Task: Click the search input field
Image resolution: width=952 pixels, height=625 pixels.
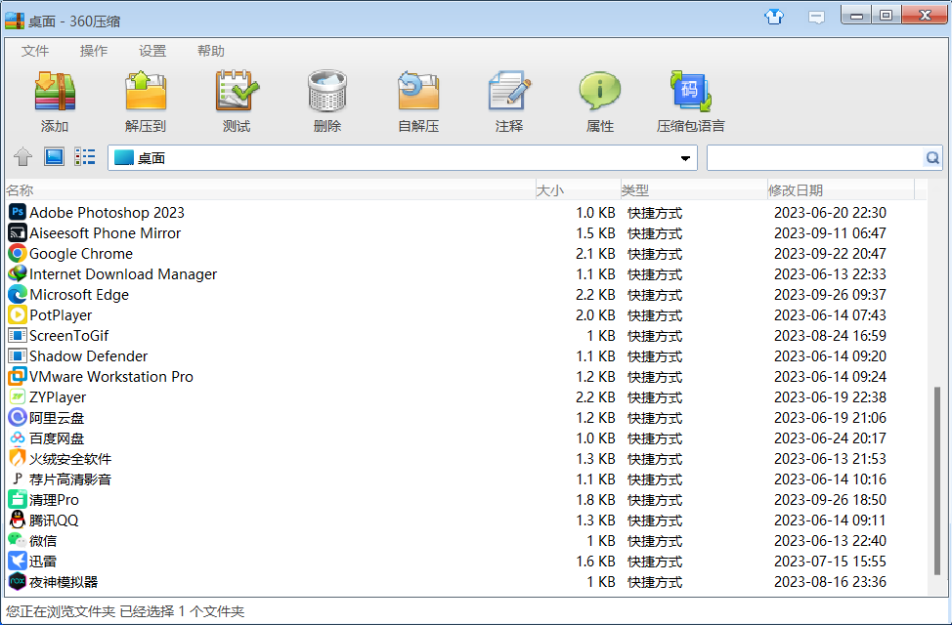Action: click(815, 158)
